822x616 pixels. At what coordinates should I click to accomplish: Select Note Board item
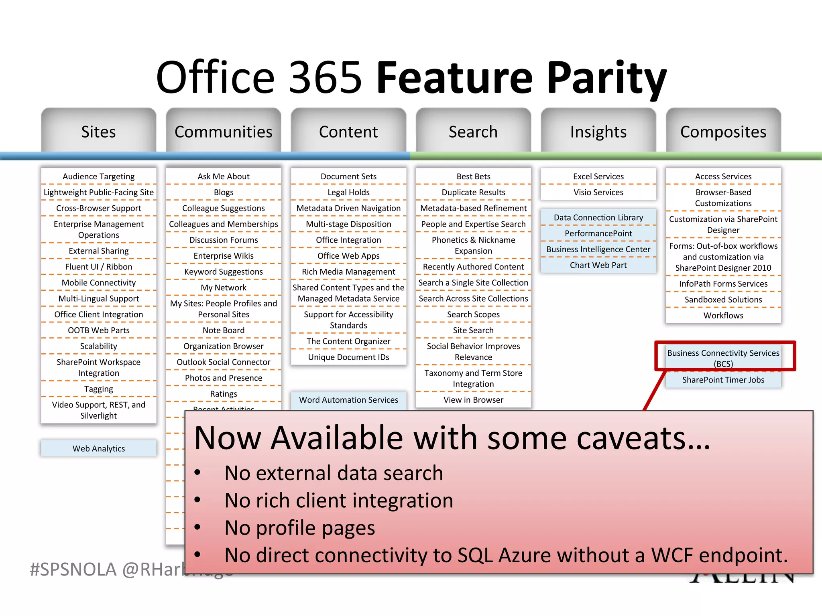click(224, 330)
